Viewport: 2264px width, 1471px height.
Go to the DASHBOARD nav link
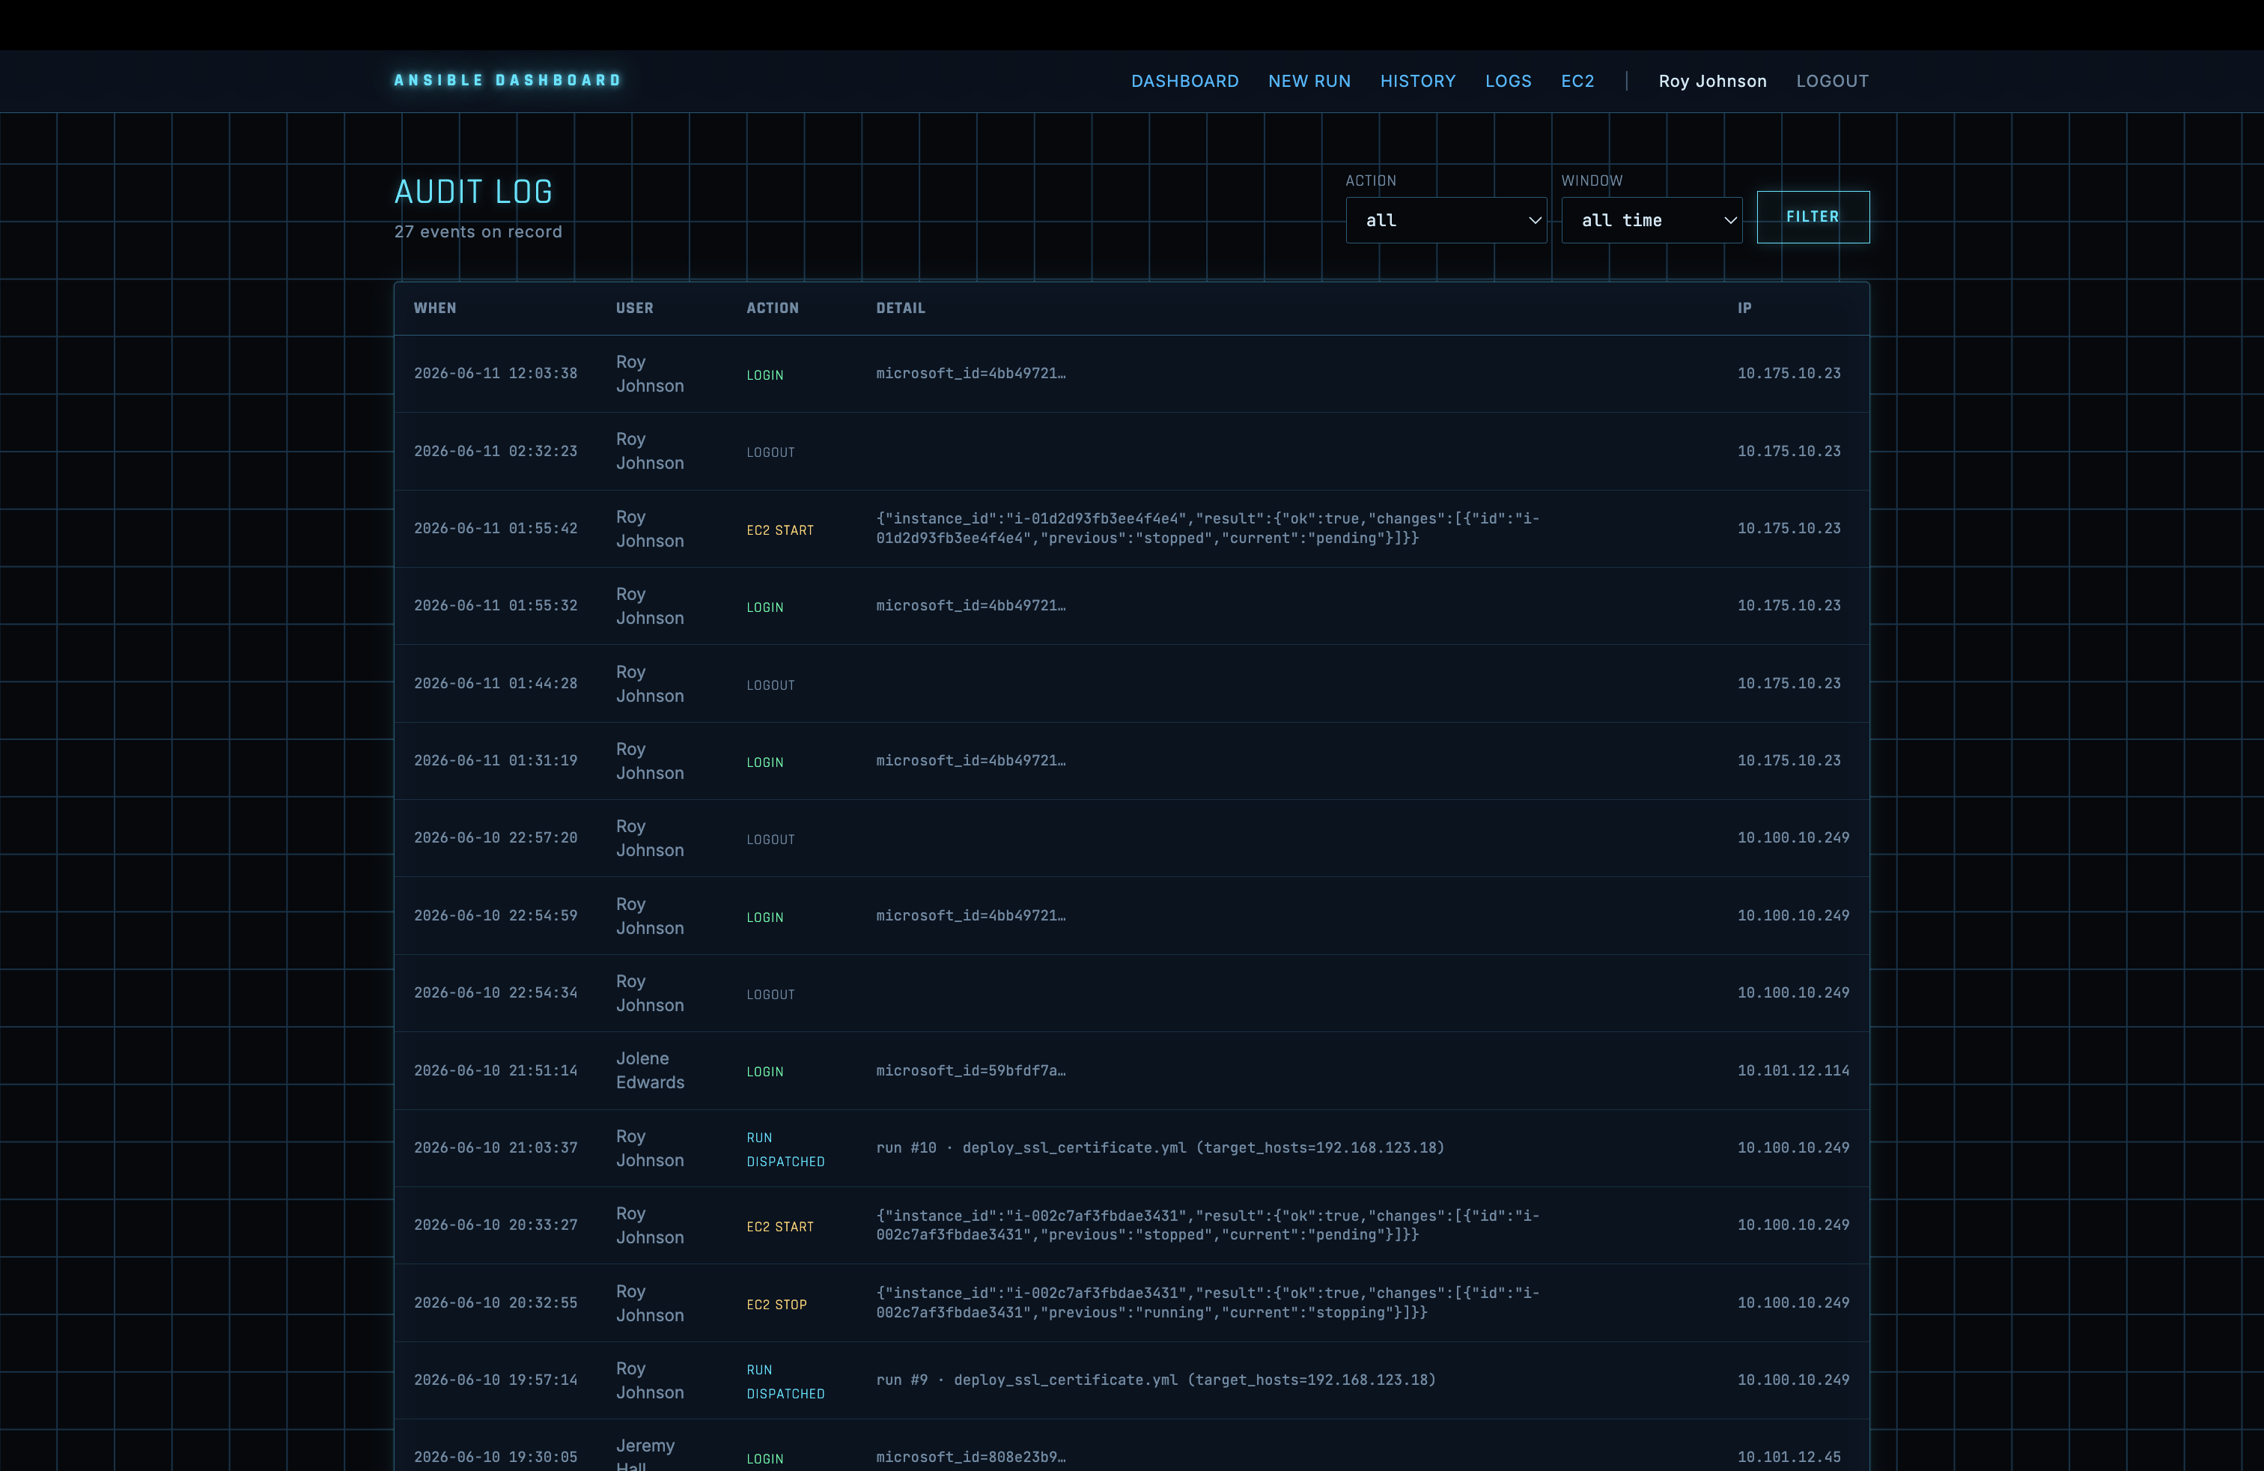pyautogui.click(x=1184, y=81)
